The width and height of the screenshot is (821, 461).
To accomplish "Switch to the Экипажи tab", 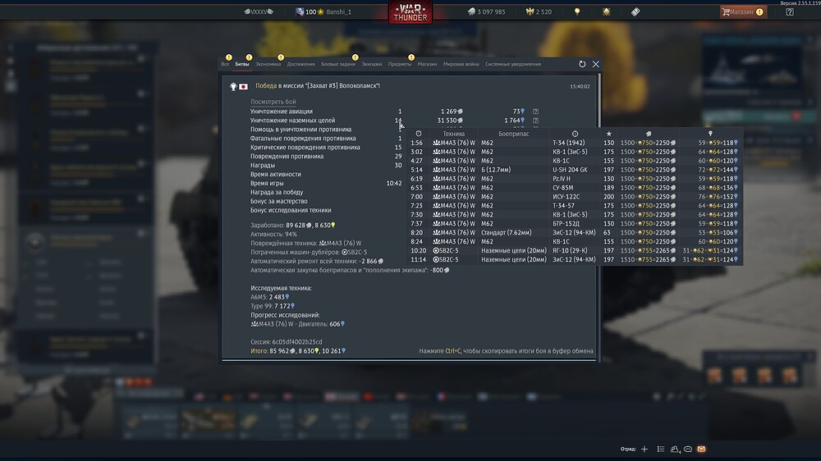I will click(x=372, y=64).
